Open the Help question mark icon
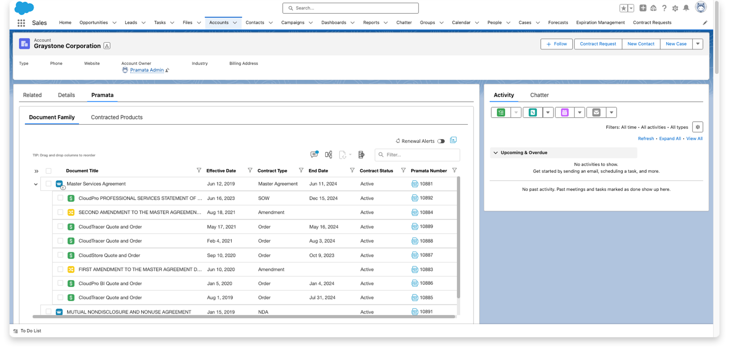Screen dimensions: 729x350 click(664, 8)
